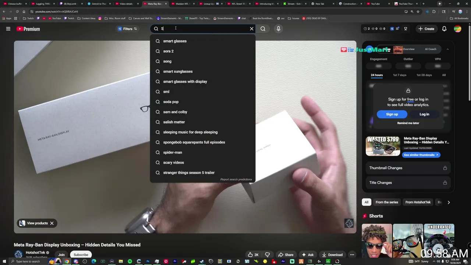Image resolution: width=471 pixels, height=265 pixels.
Task: Open the WASTED $799 thumbnail preview
Action: click(x=383, y=146)
